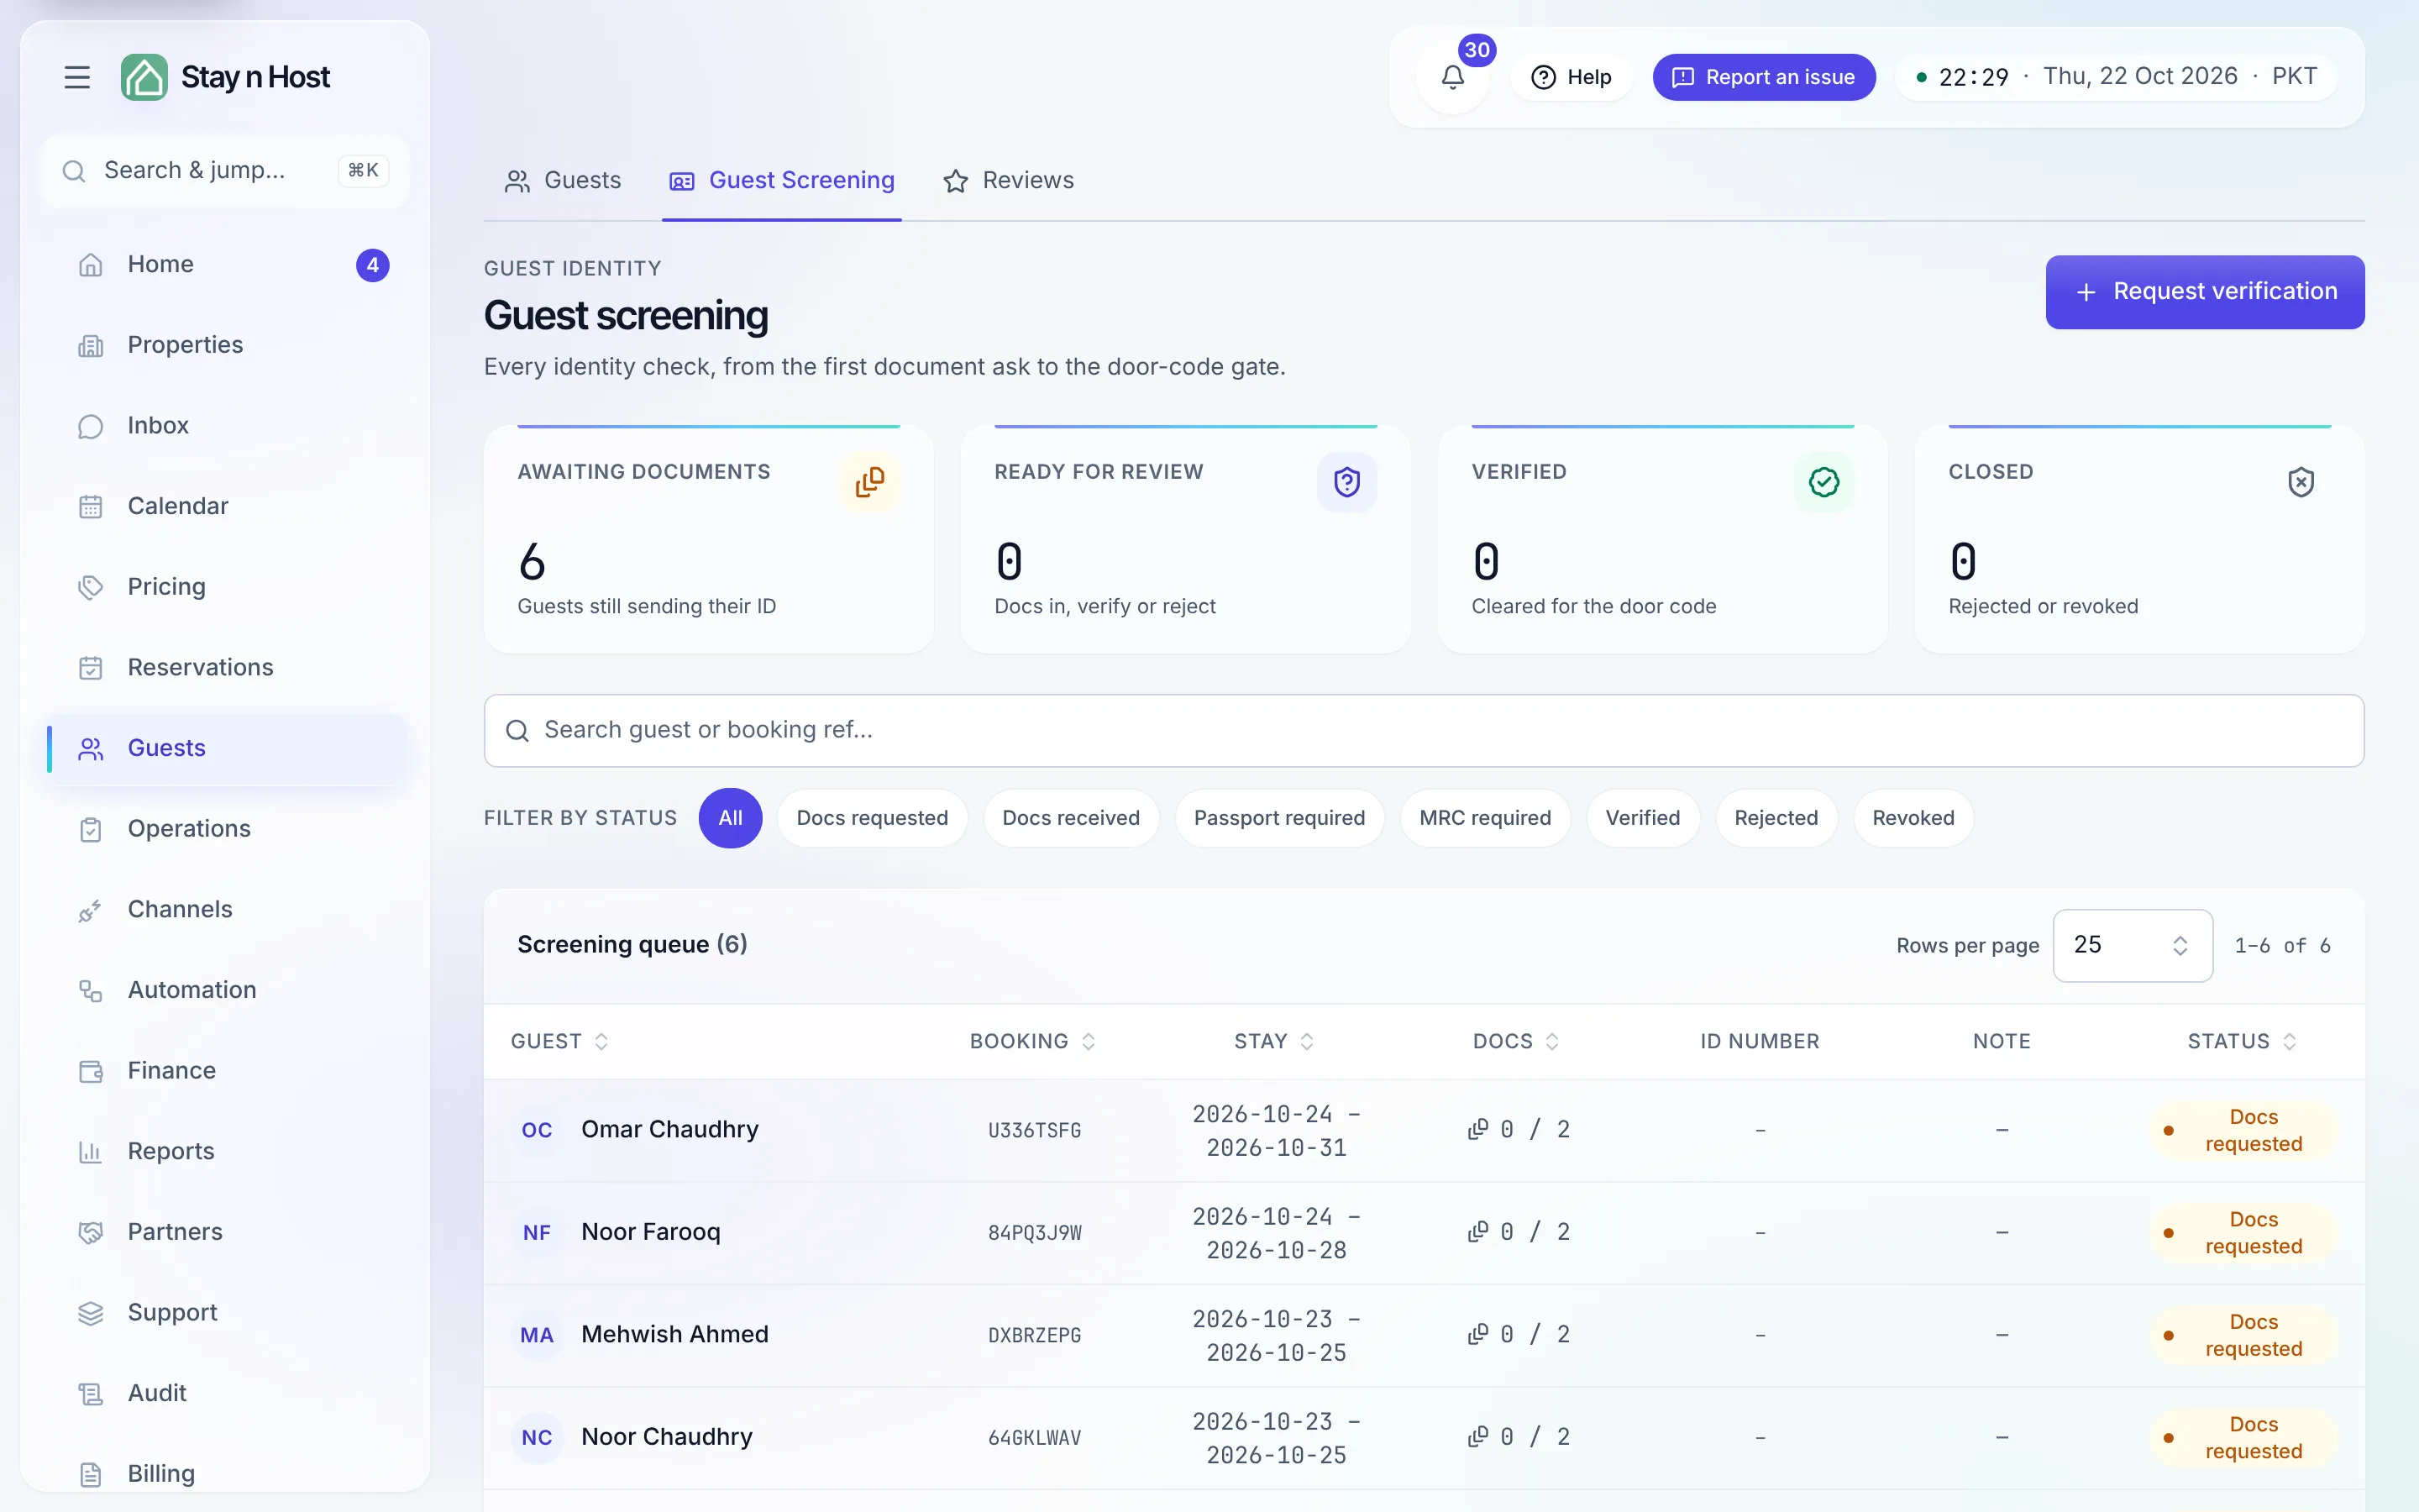
Task: Sort by the DOCS column
Action: [1515, 1042]
